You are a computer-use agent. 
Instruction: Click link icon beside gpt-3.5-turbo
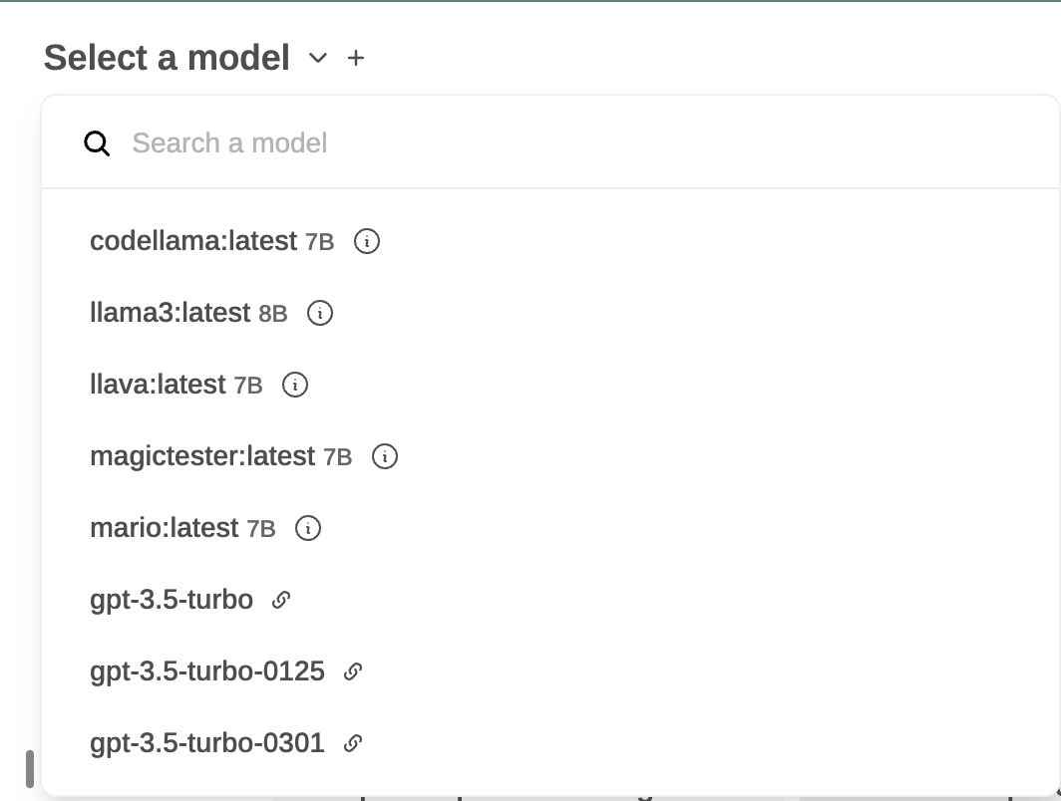coord(281,600)
